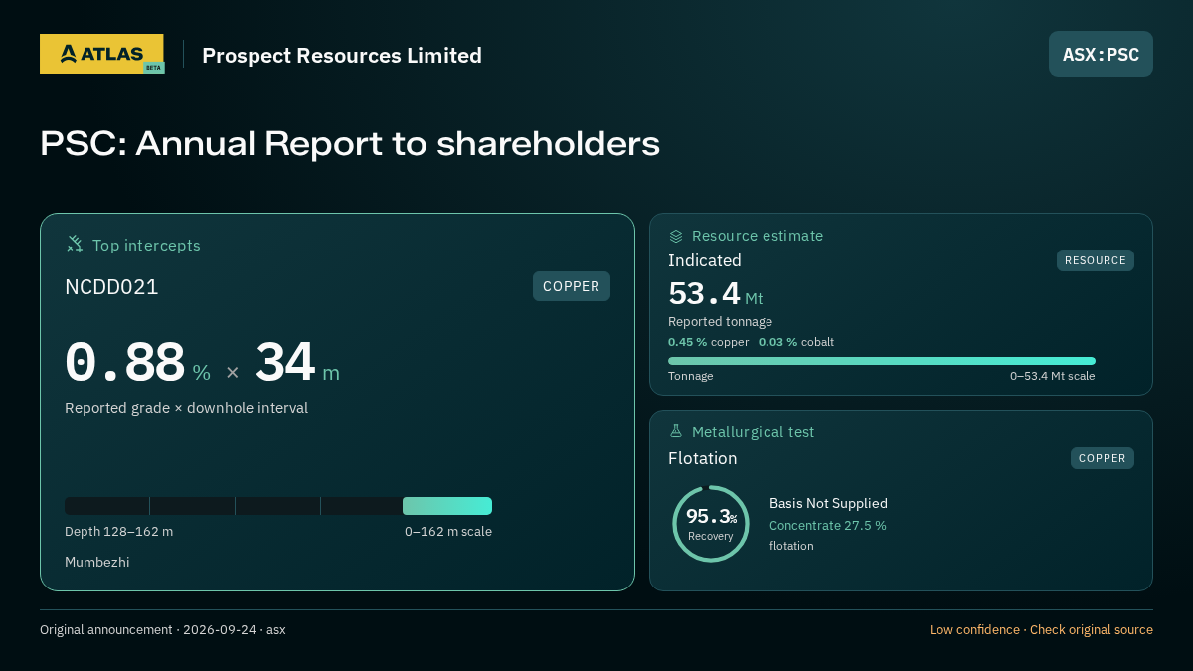Image resolution: width=1193 pixels, height=671 pixels.
Task: Click 'Prospect Resources Limited' company name
Action: [342, 55]
